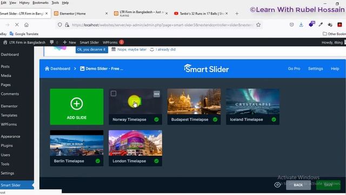Open the Iceland Timelapse slide thumbnail
Image resolution: width=346 pixels, height=195 pixels.
pyautogui.click(x=252, y=101)
